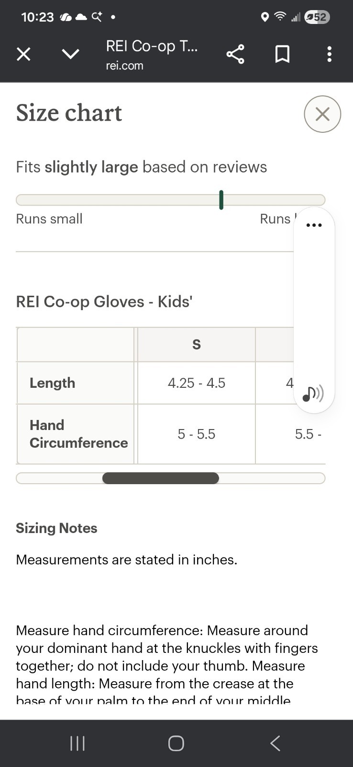This screenshot has height=767, width=353.
Task: Tap the Length row header
Action: point(53,383)
